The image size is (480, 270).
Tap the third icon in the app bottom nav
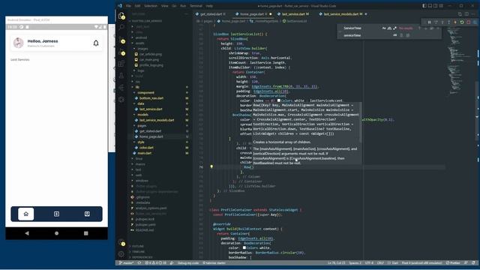[87, 214]
